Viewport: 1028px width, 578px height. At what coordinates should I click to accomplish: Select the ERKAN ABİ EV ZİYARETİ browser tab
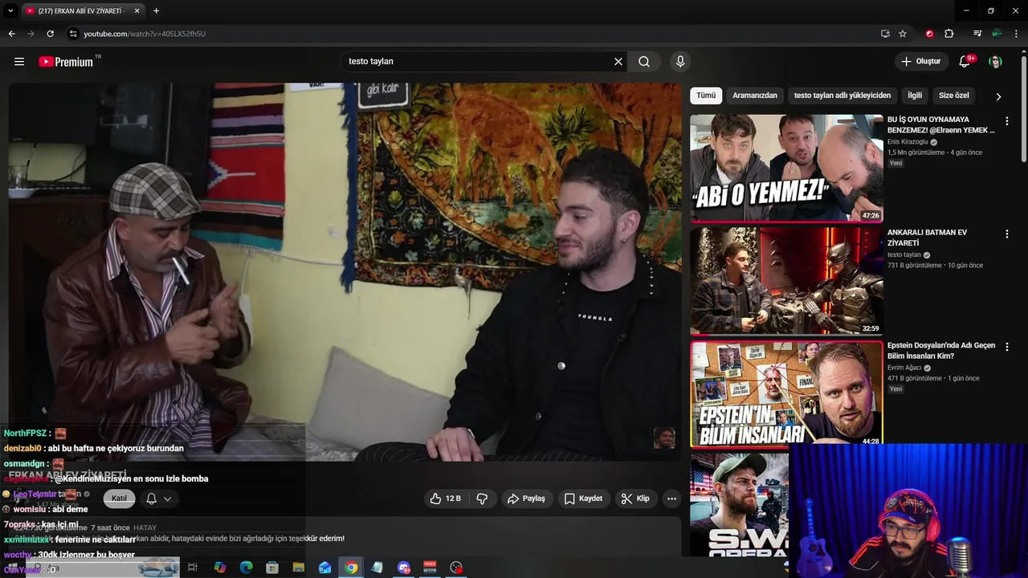pos(82,11)
